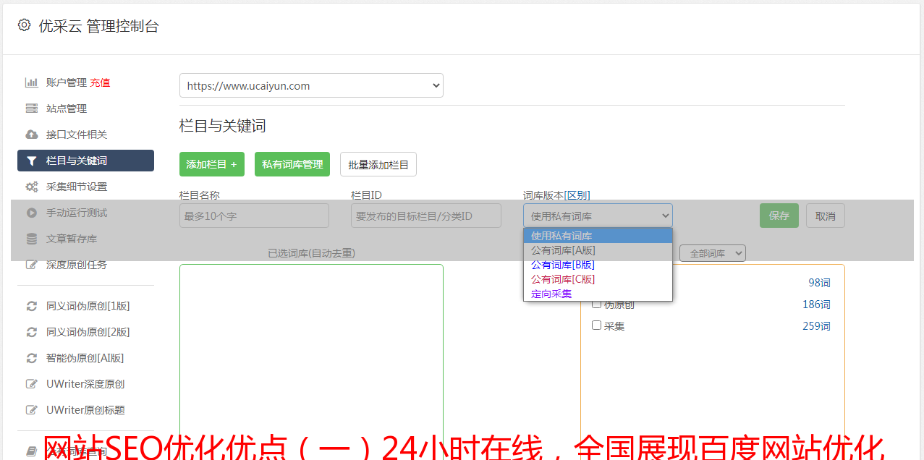924x460 pixels.
Task: Click the filter icon beside 栏目与关键词
Action: [x=32, y=161]
